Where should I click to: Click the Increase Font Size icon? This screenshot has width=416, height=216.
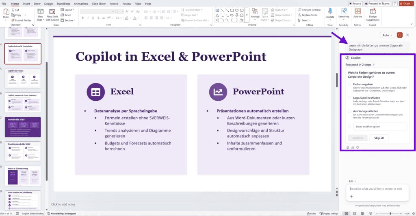(127, 11)
